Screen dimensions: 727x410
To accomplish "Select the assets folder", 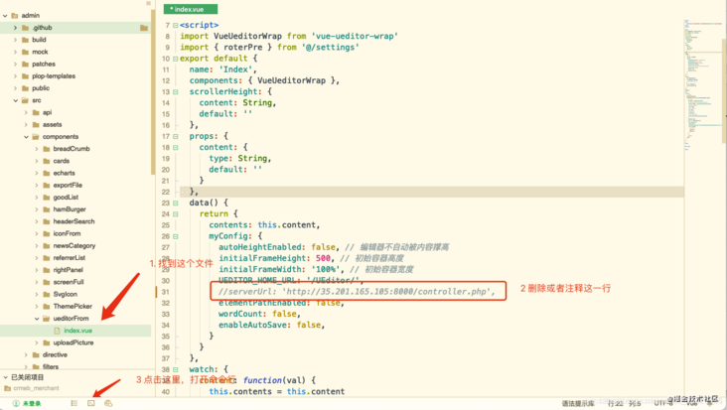I will (x=52, y=125).
